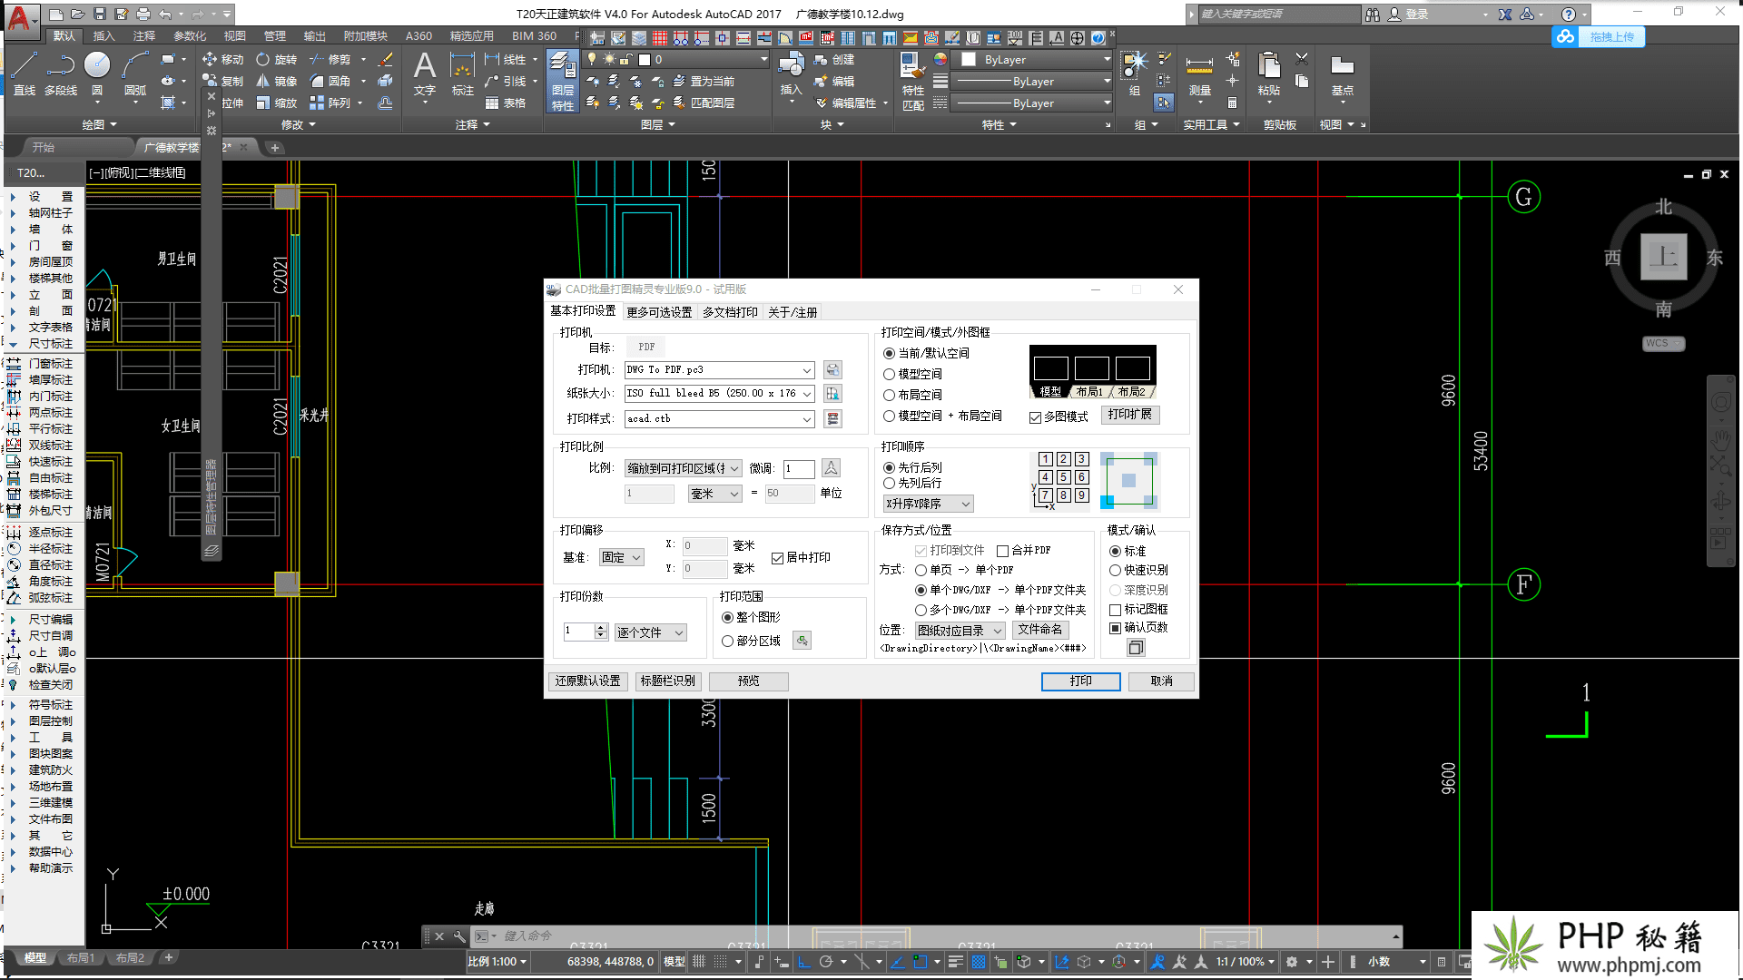Expand the 门窗 item in T20 sidebar

click(x=13, y=245)
